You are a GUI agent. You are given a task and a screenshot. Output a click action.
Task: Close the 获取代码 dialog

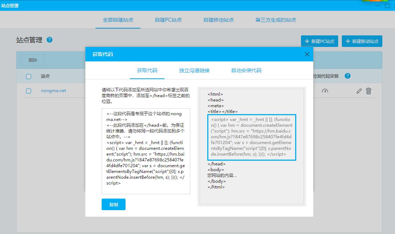click(307, 54)
